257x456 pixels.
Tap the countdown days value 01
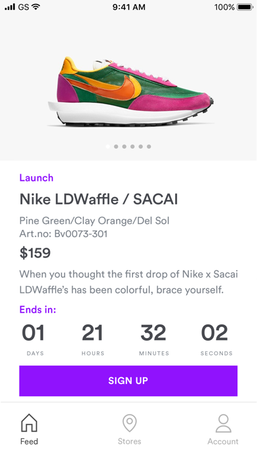33,333
